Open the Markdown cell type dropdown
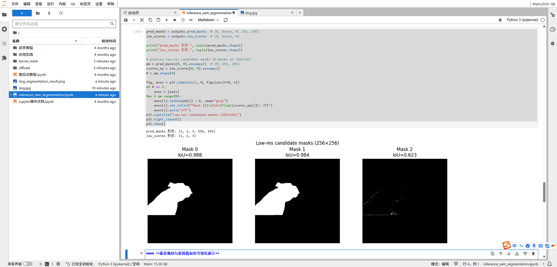The width and height of the screenshot is (557, 267). pyautogui.click(x=208, y=20)
